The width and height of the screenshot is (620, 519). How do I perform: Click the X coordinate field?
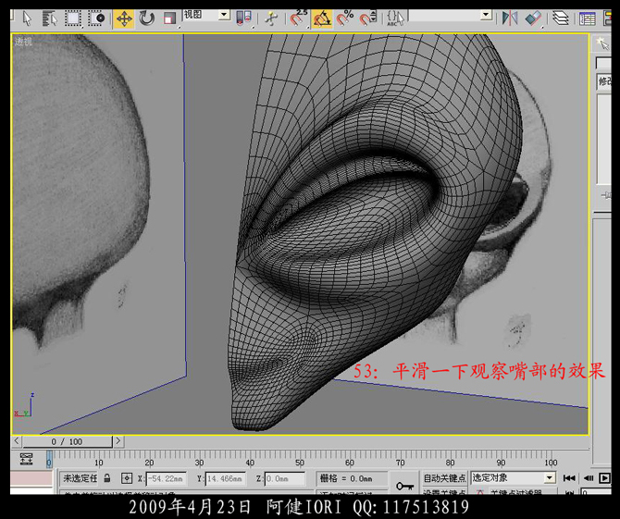(166, 478)
